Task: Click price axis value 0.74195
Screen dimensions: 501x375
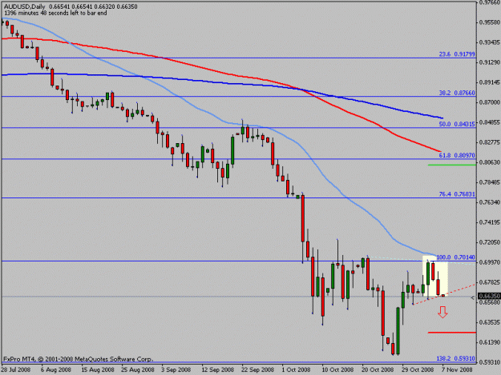Action: pyautogui.click(x=489, y=222)
